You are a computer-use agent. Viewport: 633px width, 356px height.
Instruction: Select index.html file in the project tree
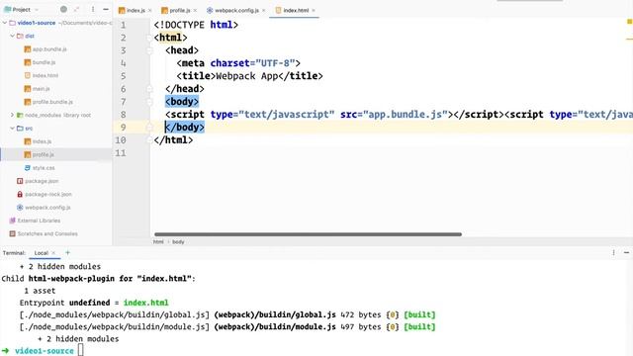coord(45,75)
